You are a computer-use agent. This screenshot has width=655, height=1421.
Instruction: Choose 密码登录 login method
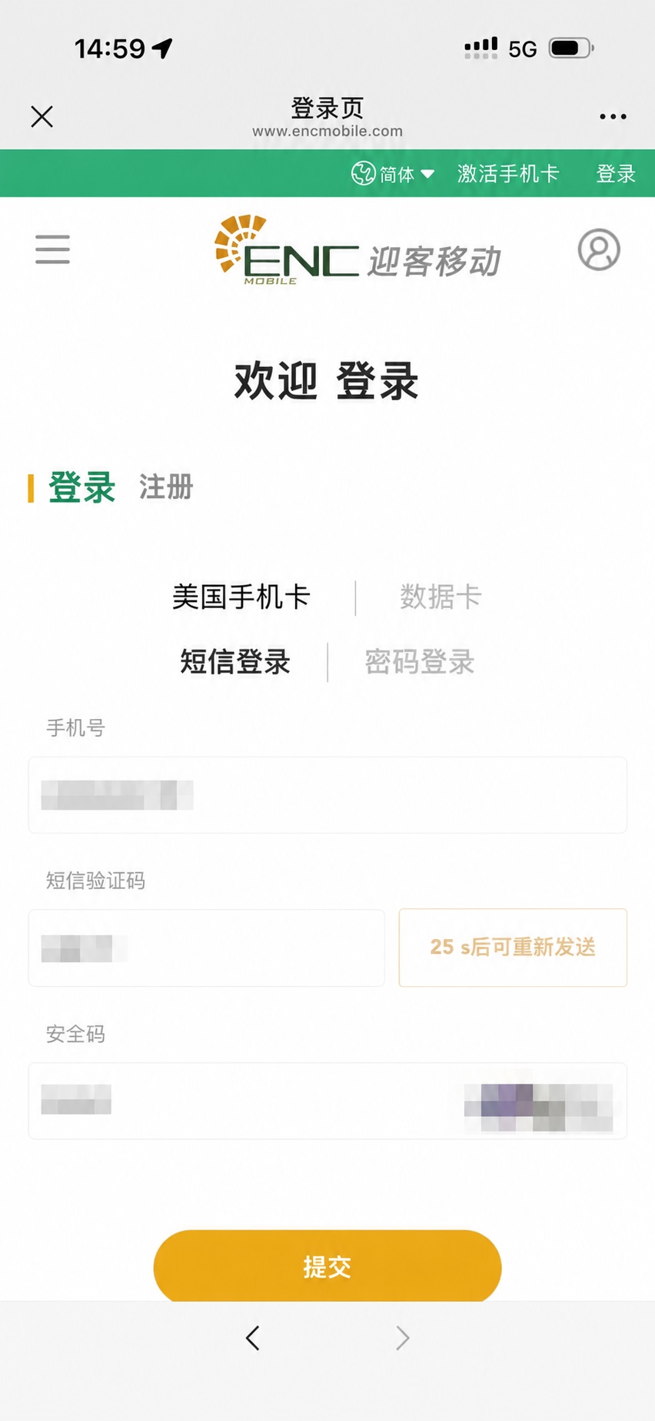pyautogui.click(x=420, y=661)
